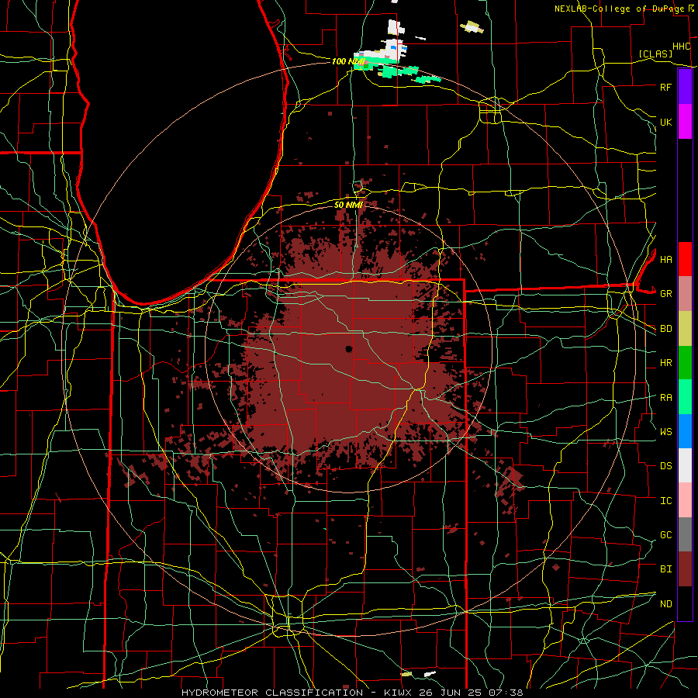
Task: Select the IC light-pink legend swatch
Action: (685, 500)
